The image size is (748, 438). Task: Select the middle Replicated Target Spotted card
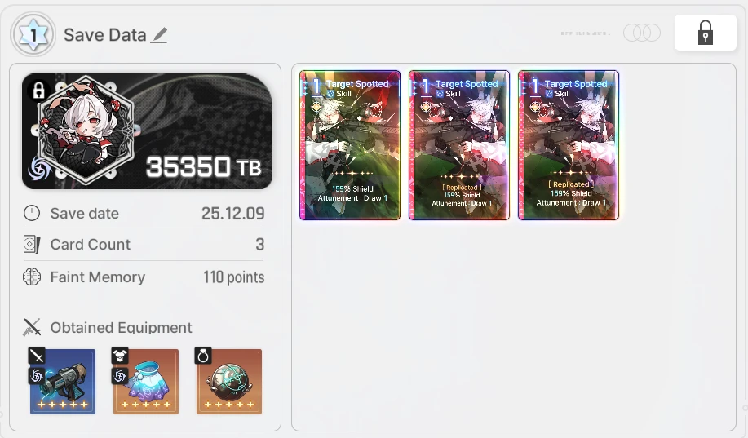point(459,145)
